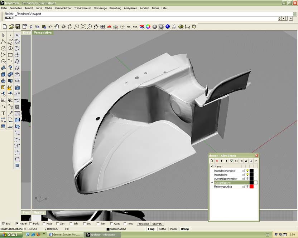The image size is (298, 238).
Task: Click the Projektion button
Action: click(x=143, y=224)
